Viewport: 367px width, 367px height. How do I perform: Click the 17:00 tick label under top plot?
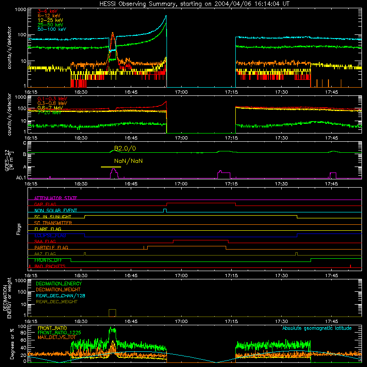coord(181,92)
